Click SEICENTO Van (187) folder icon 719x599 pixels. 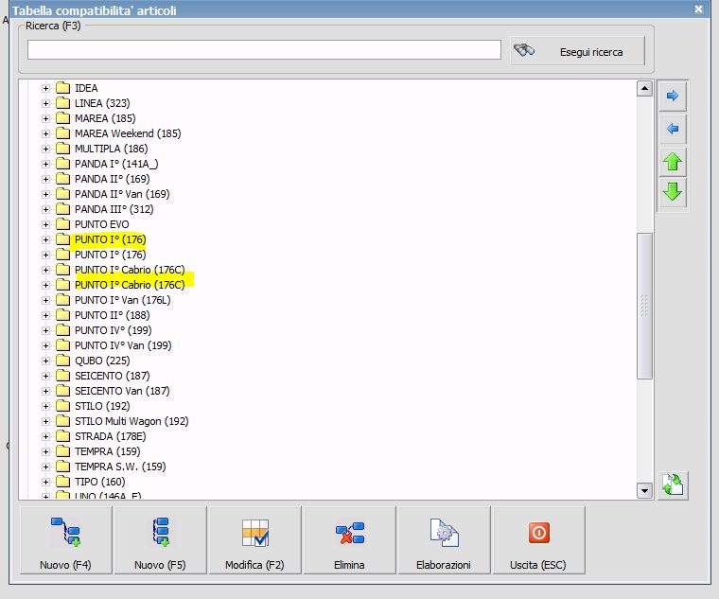[62, 391]
